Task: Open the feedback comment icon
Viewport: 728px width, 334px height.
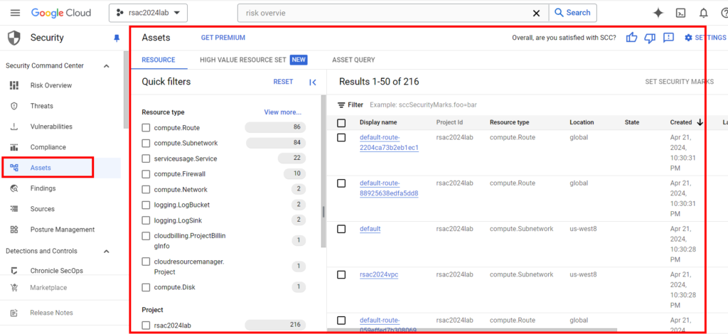Action: coord(668,38)
